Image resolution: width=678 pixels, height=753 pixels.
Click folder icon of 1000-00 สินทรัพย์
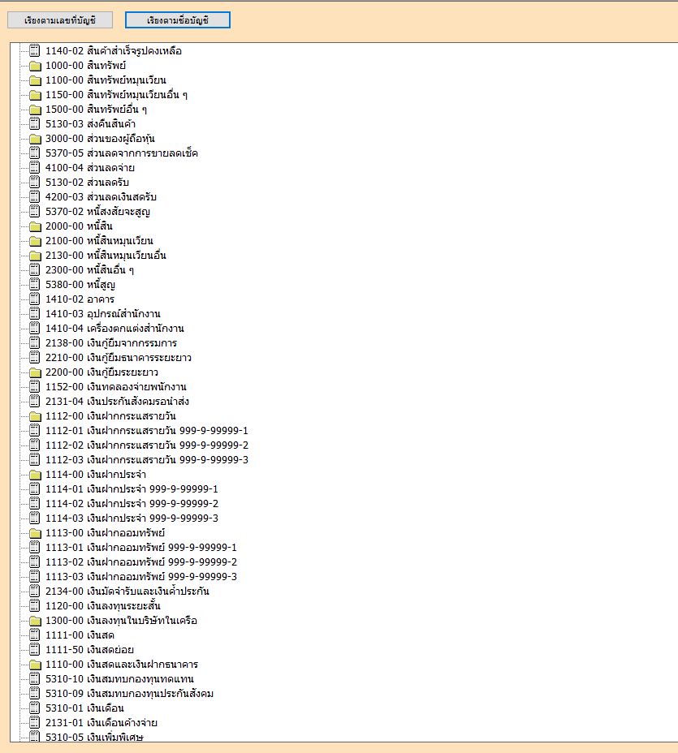click(35, 66)
